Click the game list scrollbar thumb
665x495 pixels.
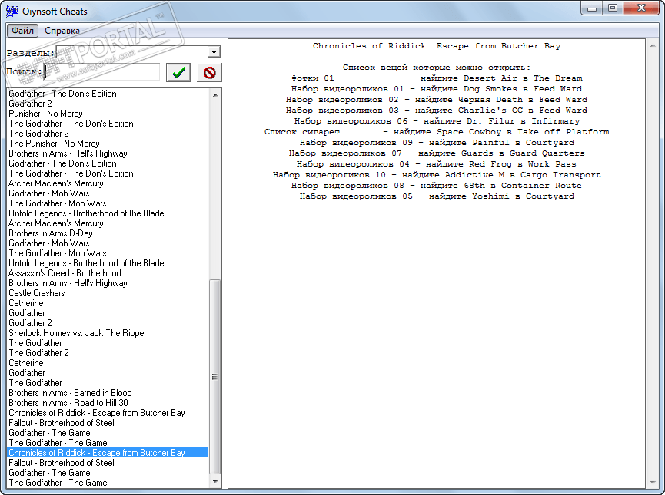click(215, 377)
